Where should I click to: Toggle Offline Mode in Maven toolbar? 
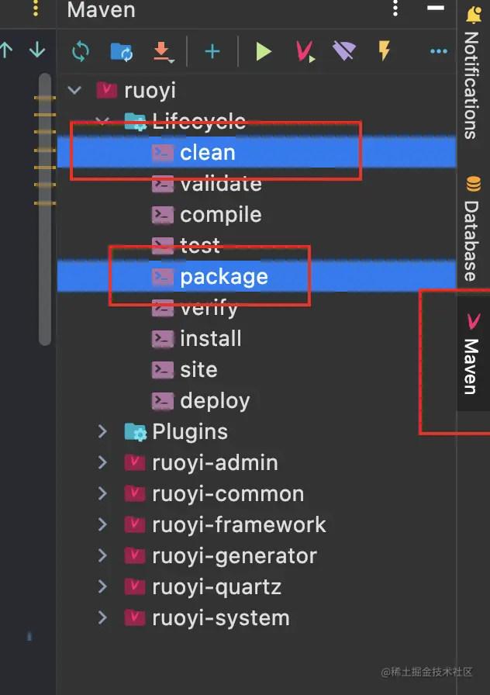tap(343, 52)
